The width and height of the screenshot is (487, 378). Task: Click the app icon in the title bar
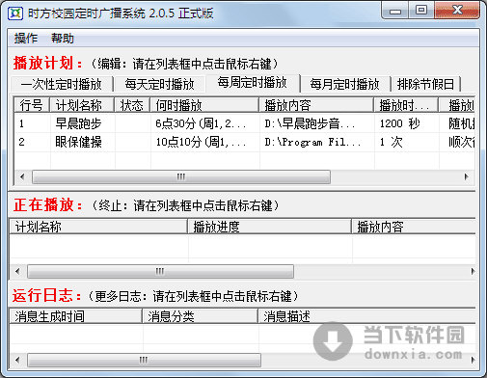pyautogui.click(x=15, y=13)
